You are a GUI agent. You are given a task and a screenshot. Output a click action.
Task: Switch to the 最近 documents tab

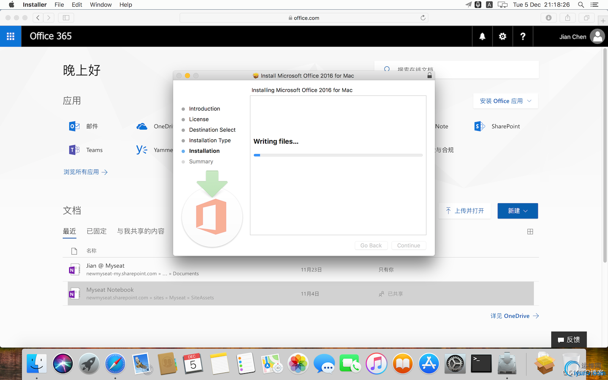tap(70, 231)
